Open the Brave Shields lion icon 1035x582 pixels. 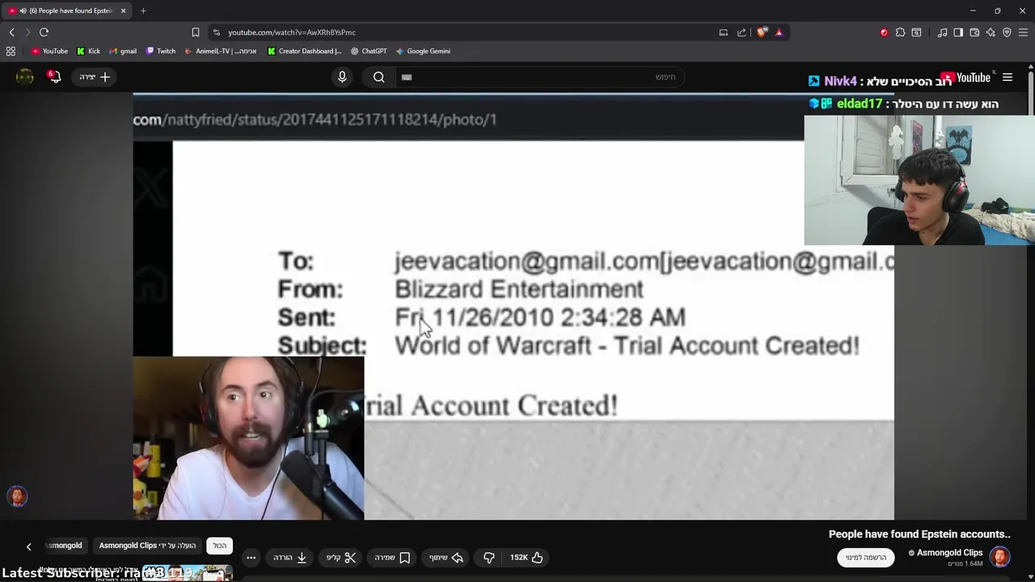coord(762,32)
